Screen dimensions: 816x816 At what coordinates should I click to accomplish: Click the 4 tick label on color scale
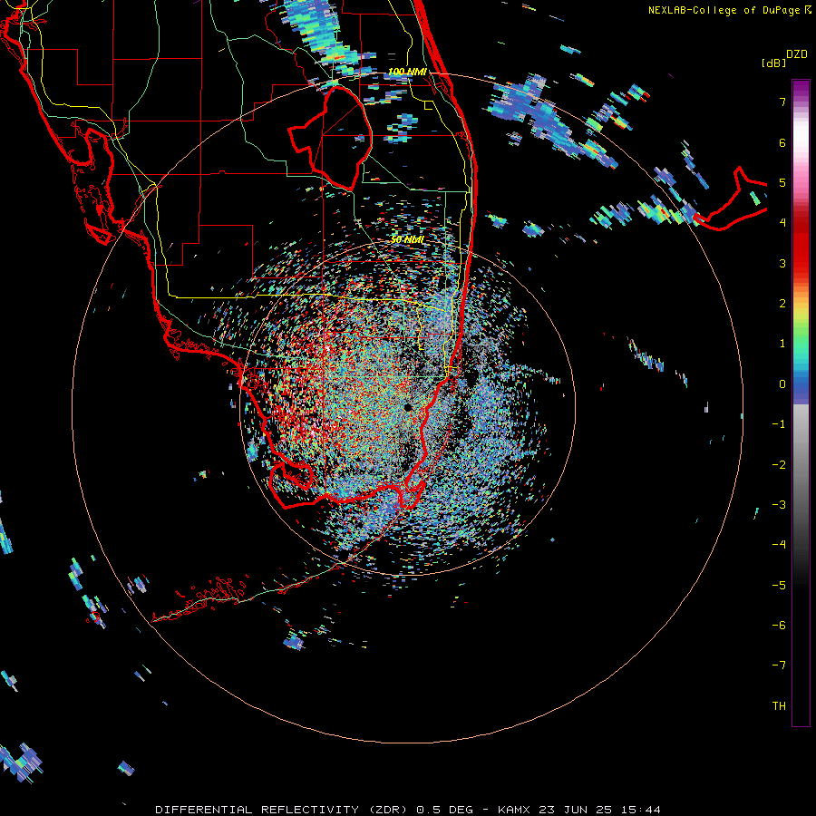coord(782,223)
